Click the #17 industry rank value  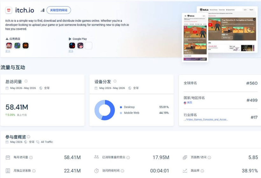click(x=254, y=117)
